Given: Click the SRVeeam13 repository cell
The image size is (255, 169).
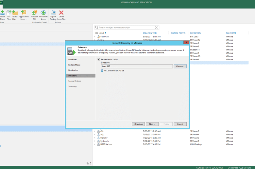Looking at the screenshot, I should point(195,40).
